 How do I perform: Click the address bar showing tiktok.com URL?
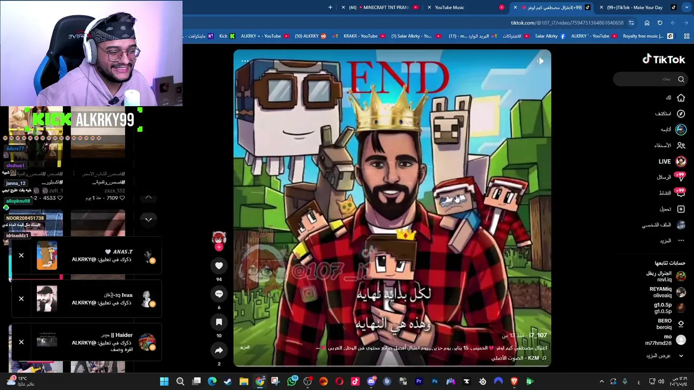pos(567,23)
